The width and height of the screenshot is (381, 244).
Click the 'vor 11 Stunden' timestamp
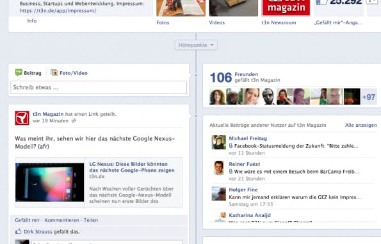coord(247,153)
